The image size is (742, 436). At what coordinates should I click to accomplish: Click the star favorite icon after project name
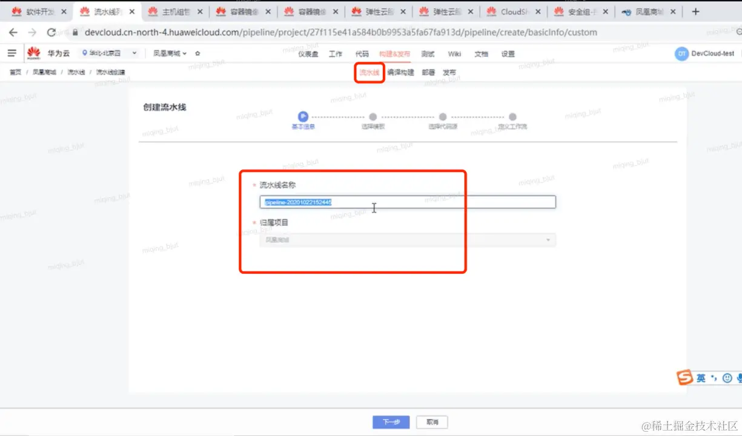pos(197,54)
